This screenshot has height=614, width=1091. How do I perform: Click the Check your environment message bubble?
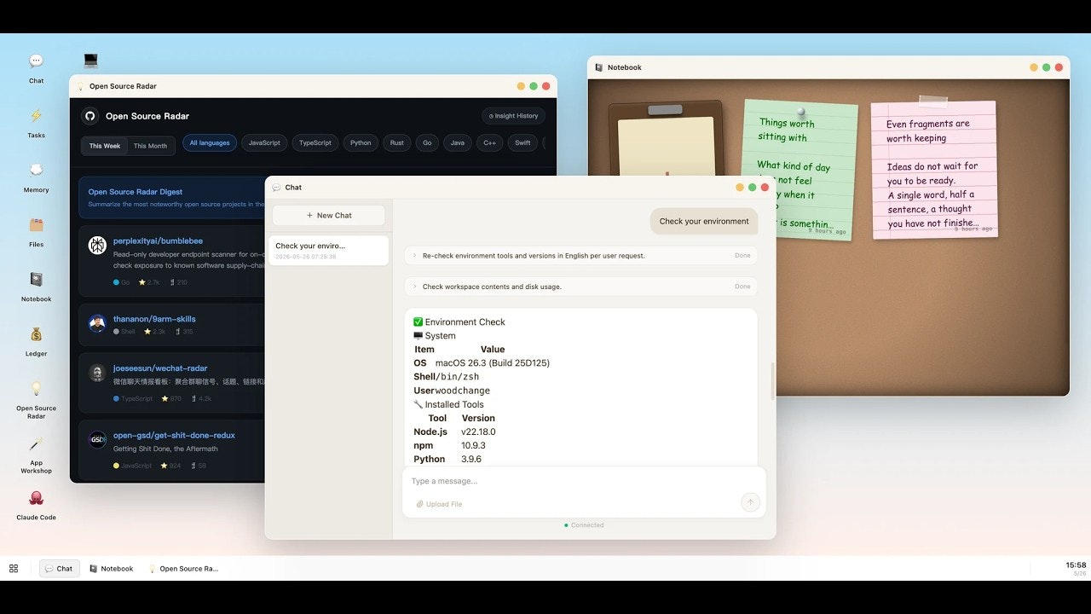click(704, 222)
